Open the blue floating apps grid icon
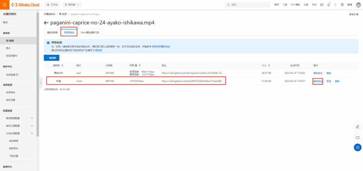The image size is (363, 171). [358, 147]
